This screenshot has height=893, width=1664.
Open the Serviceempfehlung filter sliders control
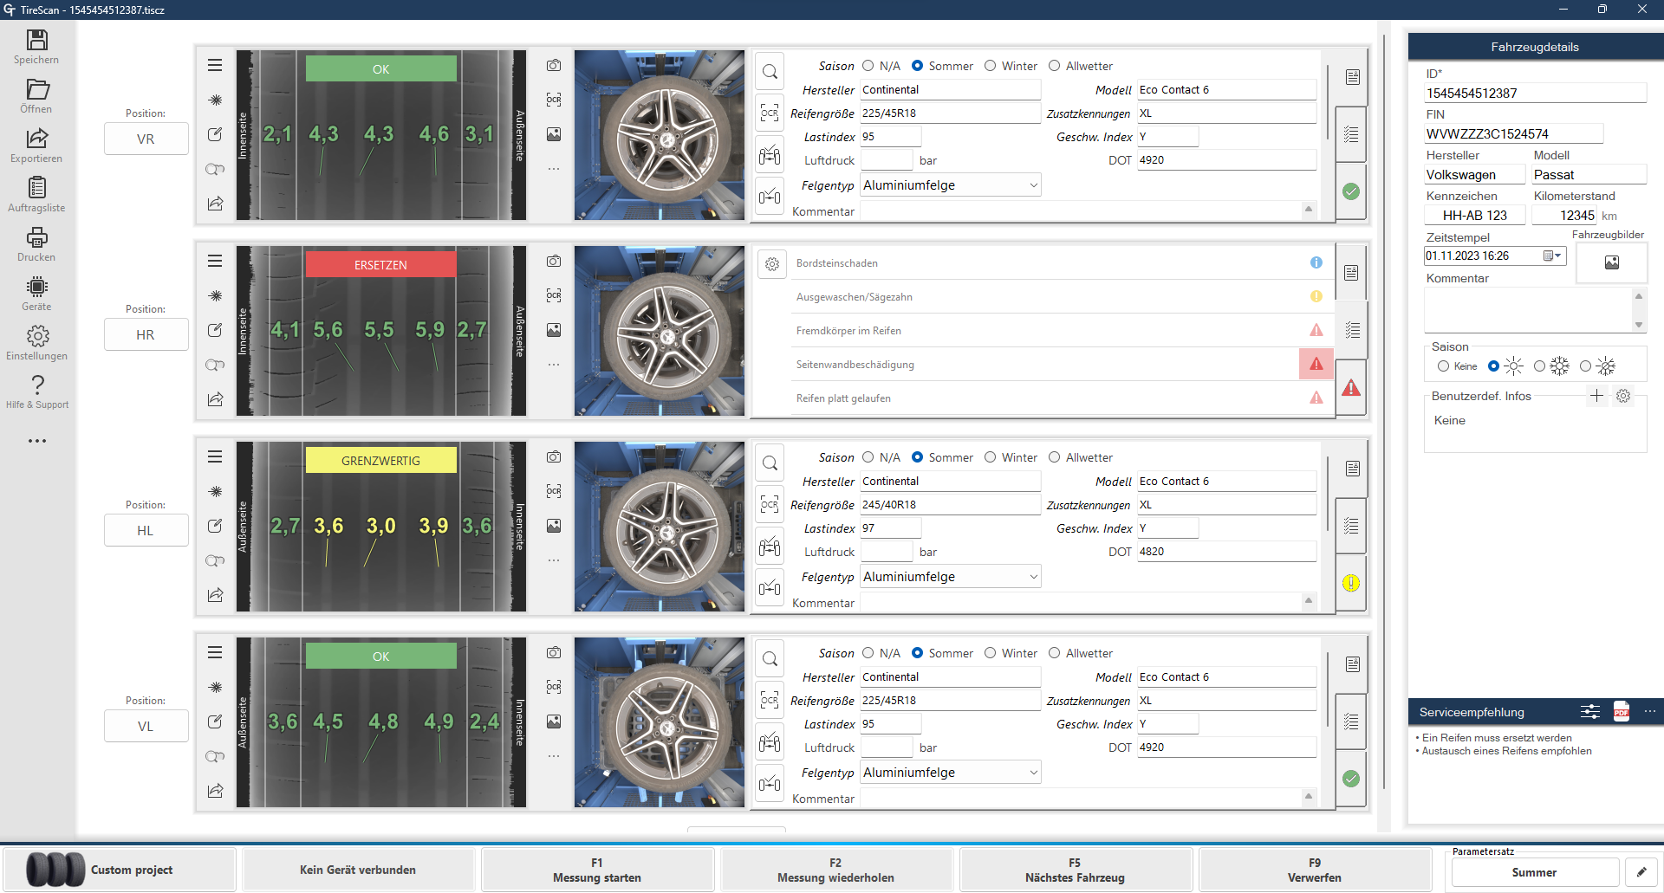[1590, 711]
